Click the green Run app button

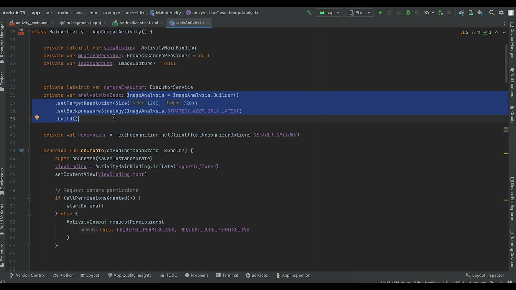coord(380,12)
